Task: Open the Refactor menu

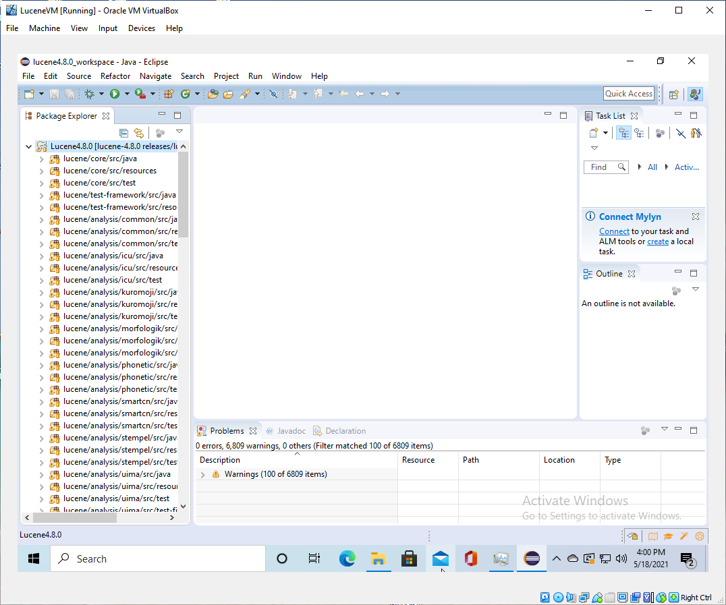Action: click(115, 76)
